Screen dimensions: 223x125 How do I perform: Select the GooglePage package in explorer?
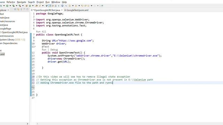pyautogui.click(x=6, y=28)
